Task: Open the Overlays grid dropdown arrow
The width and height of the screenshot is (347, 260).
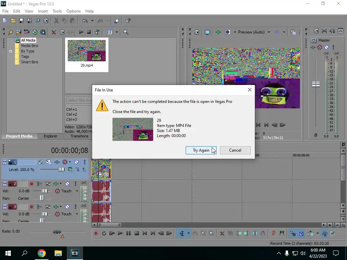Action: (284, 32)
